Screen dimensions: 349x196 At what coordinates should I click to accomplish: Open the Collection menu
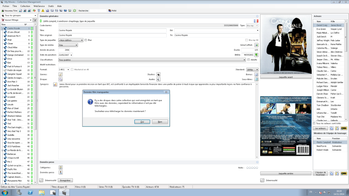[x=25, y=6]
